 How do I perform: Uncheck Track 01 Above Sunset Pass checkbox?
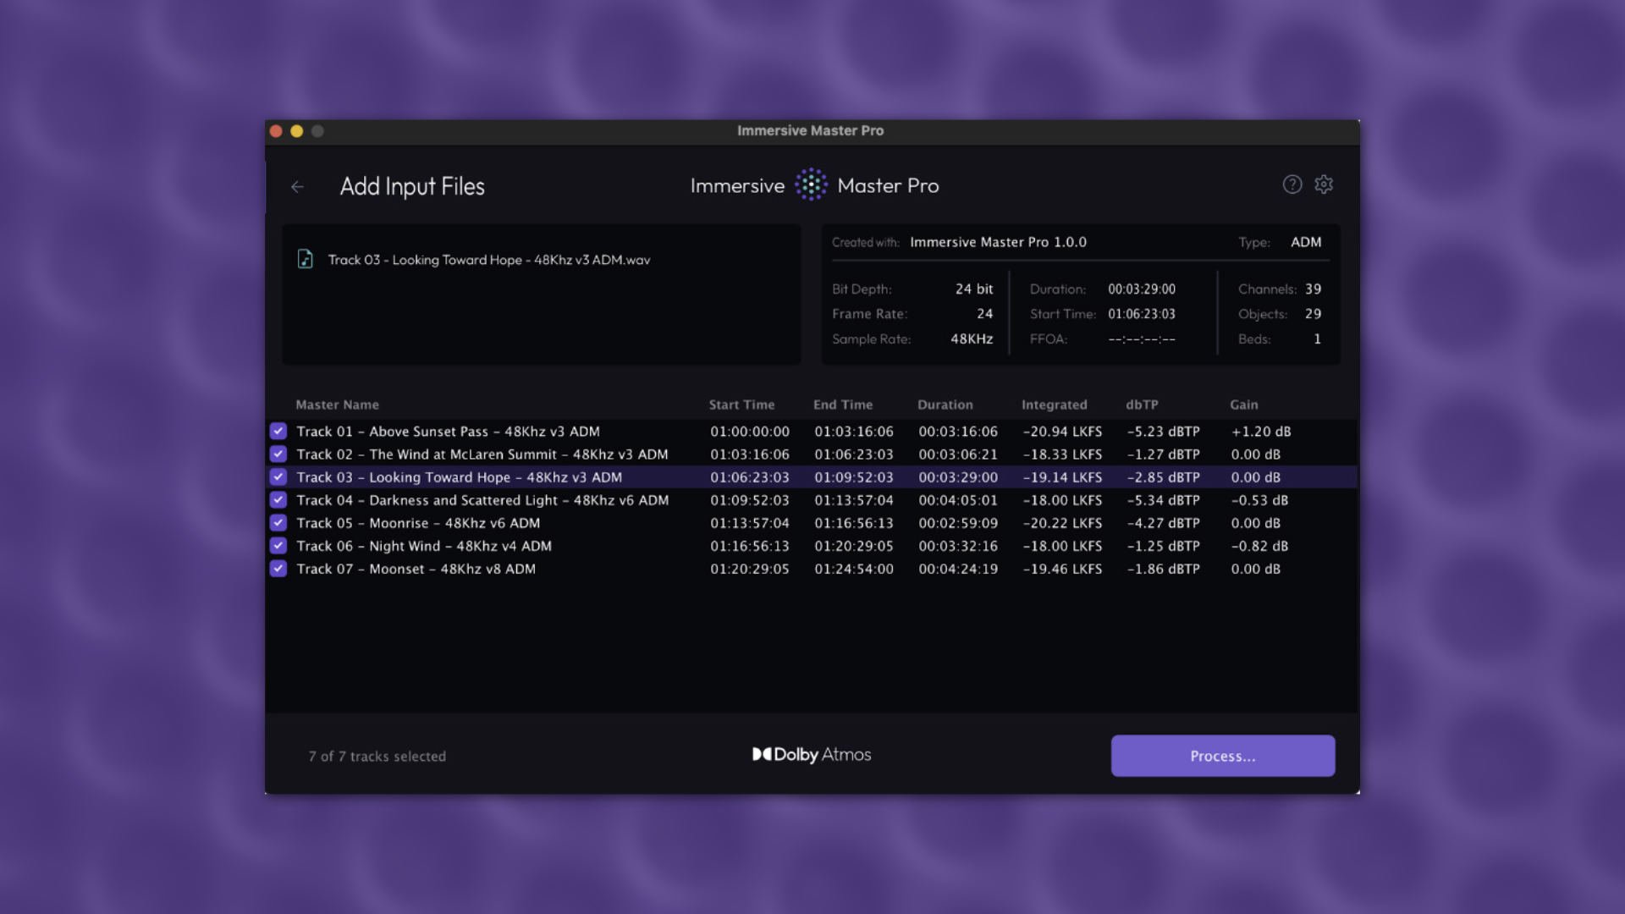(x=278, y=431)
